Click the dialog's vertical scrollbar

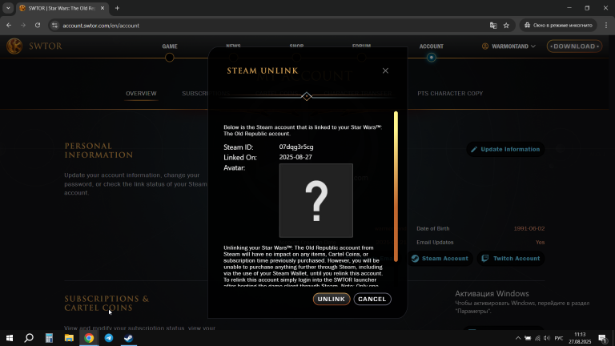click(396, 187)
